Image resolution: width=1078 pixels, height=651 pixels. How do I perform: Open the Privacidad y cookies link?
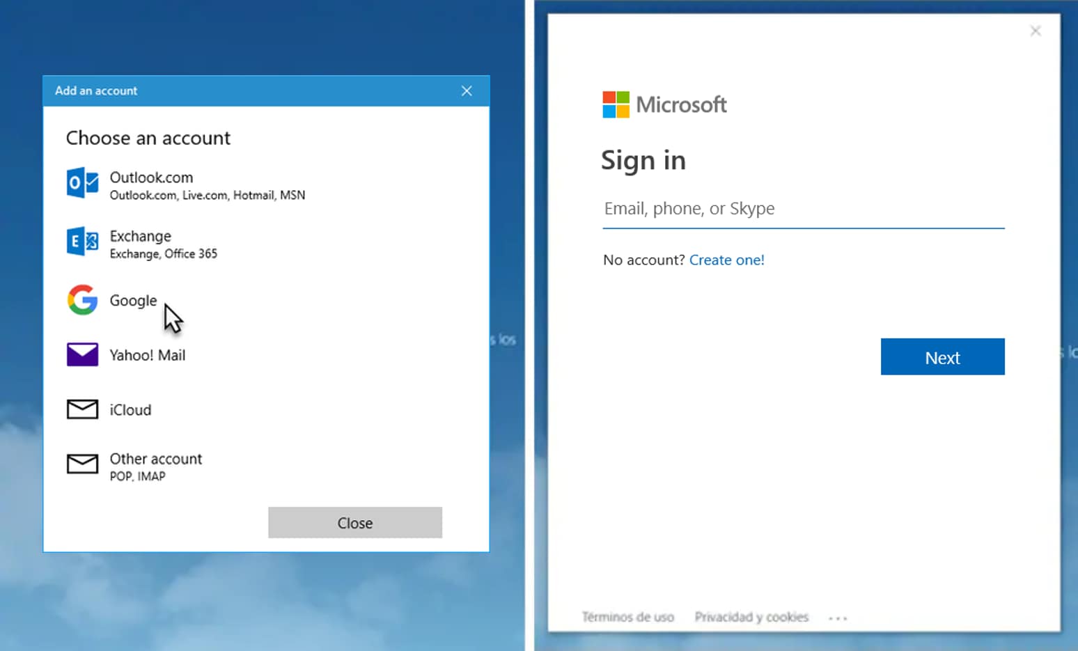(x=751, y=617)
